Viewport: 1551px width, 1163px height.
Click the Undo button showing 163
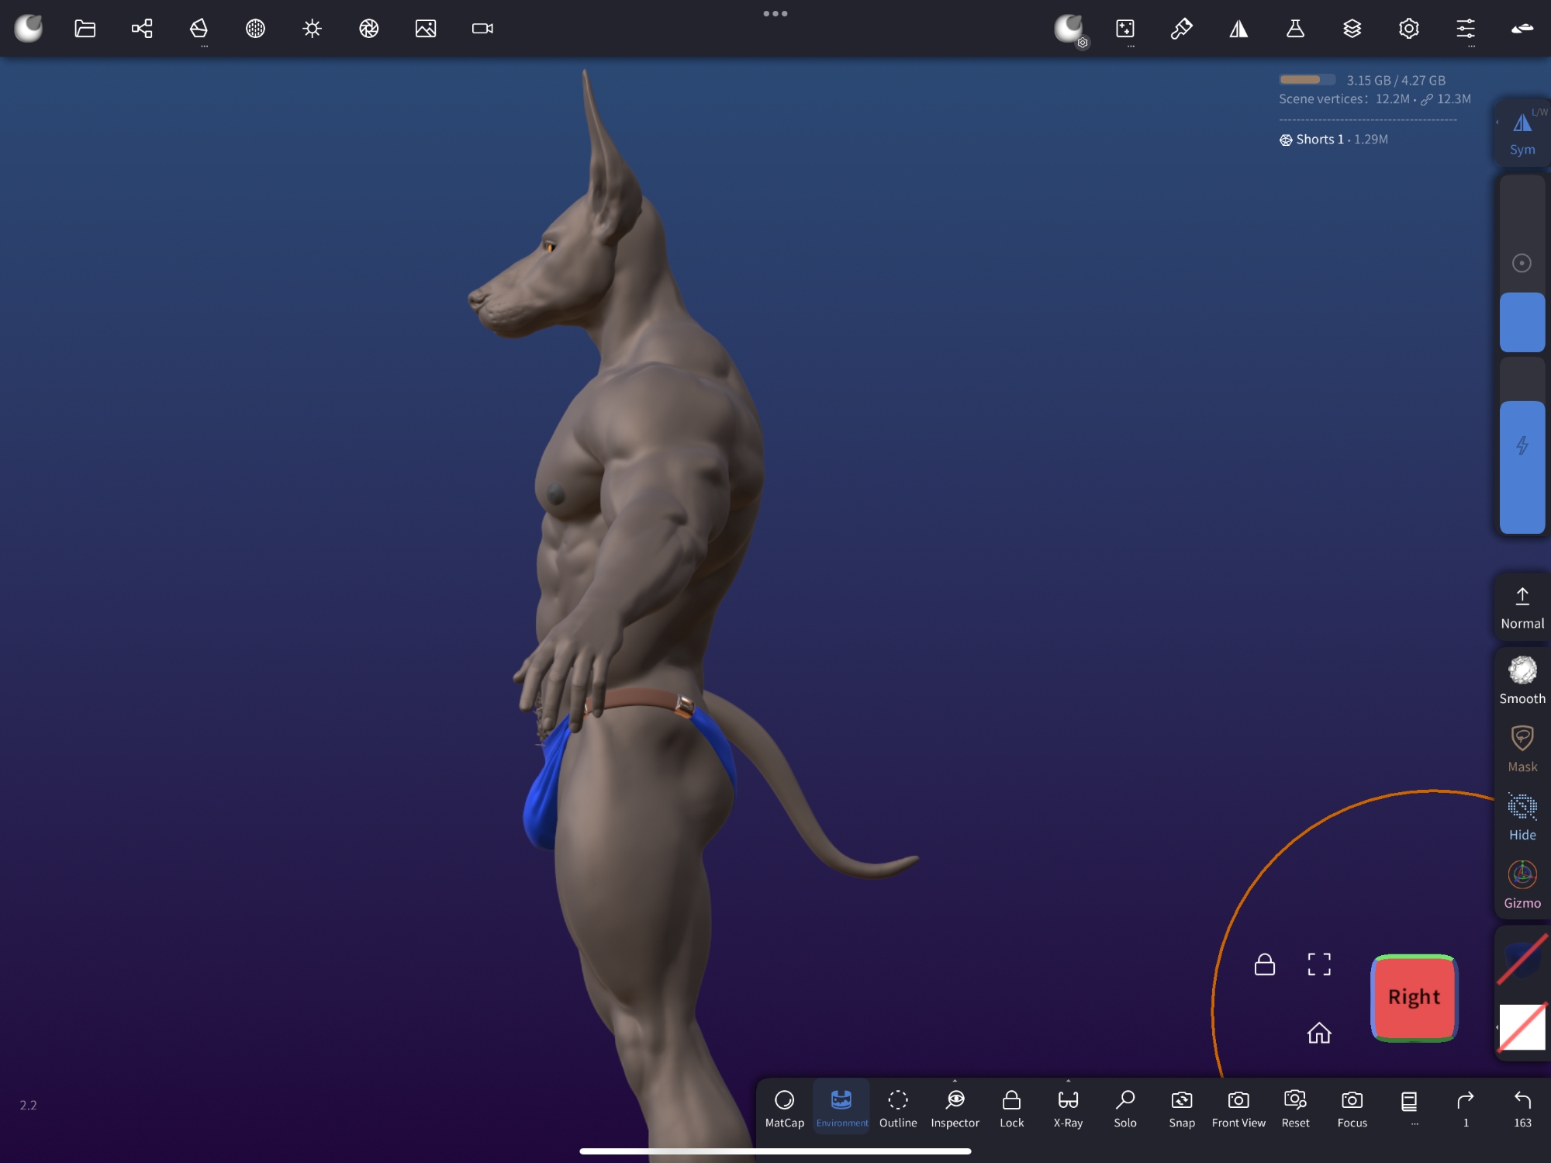1522,1107
